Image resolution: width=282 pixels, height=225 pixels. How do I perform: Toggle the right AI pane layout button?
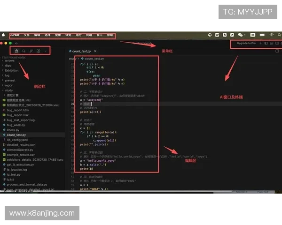pyautogui.click(x=276, y=43)
